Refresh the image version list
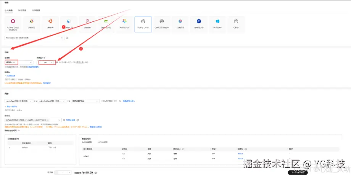Viewport: 351px width, 175px height. (67, 38)
